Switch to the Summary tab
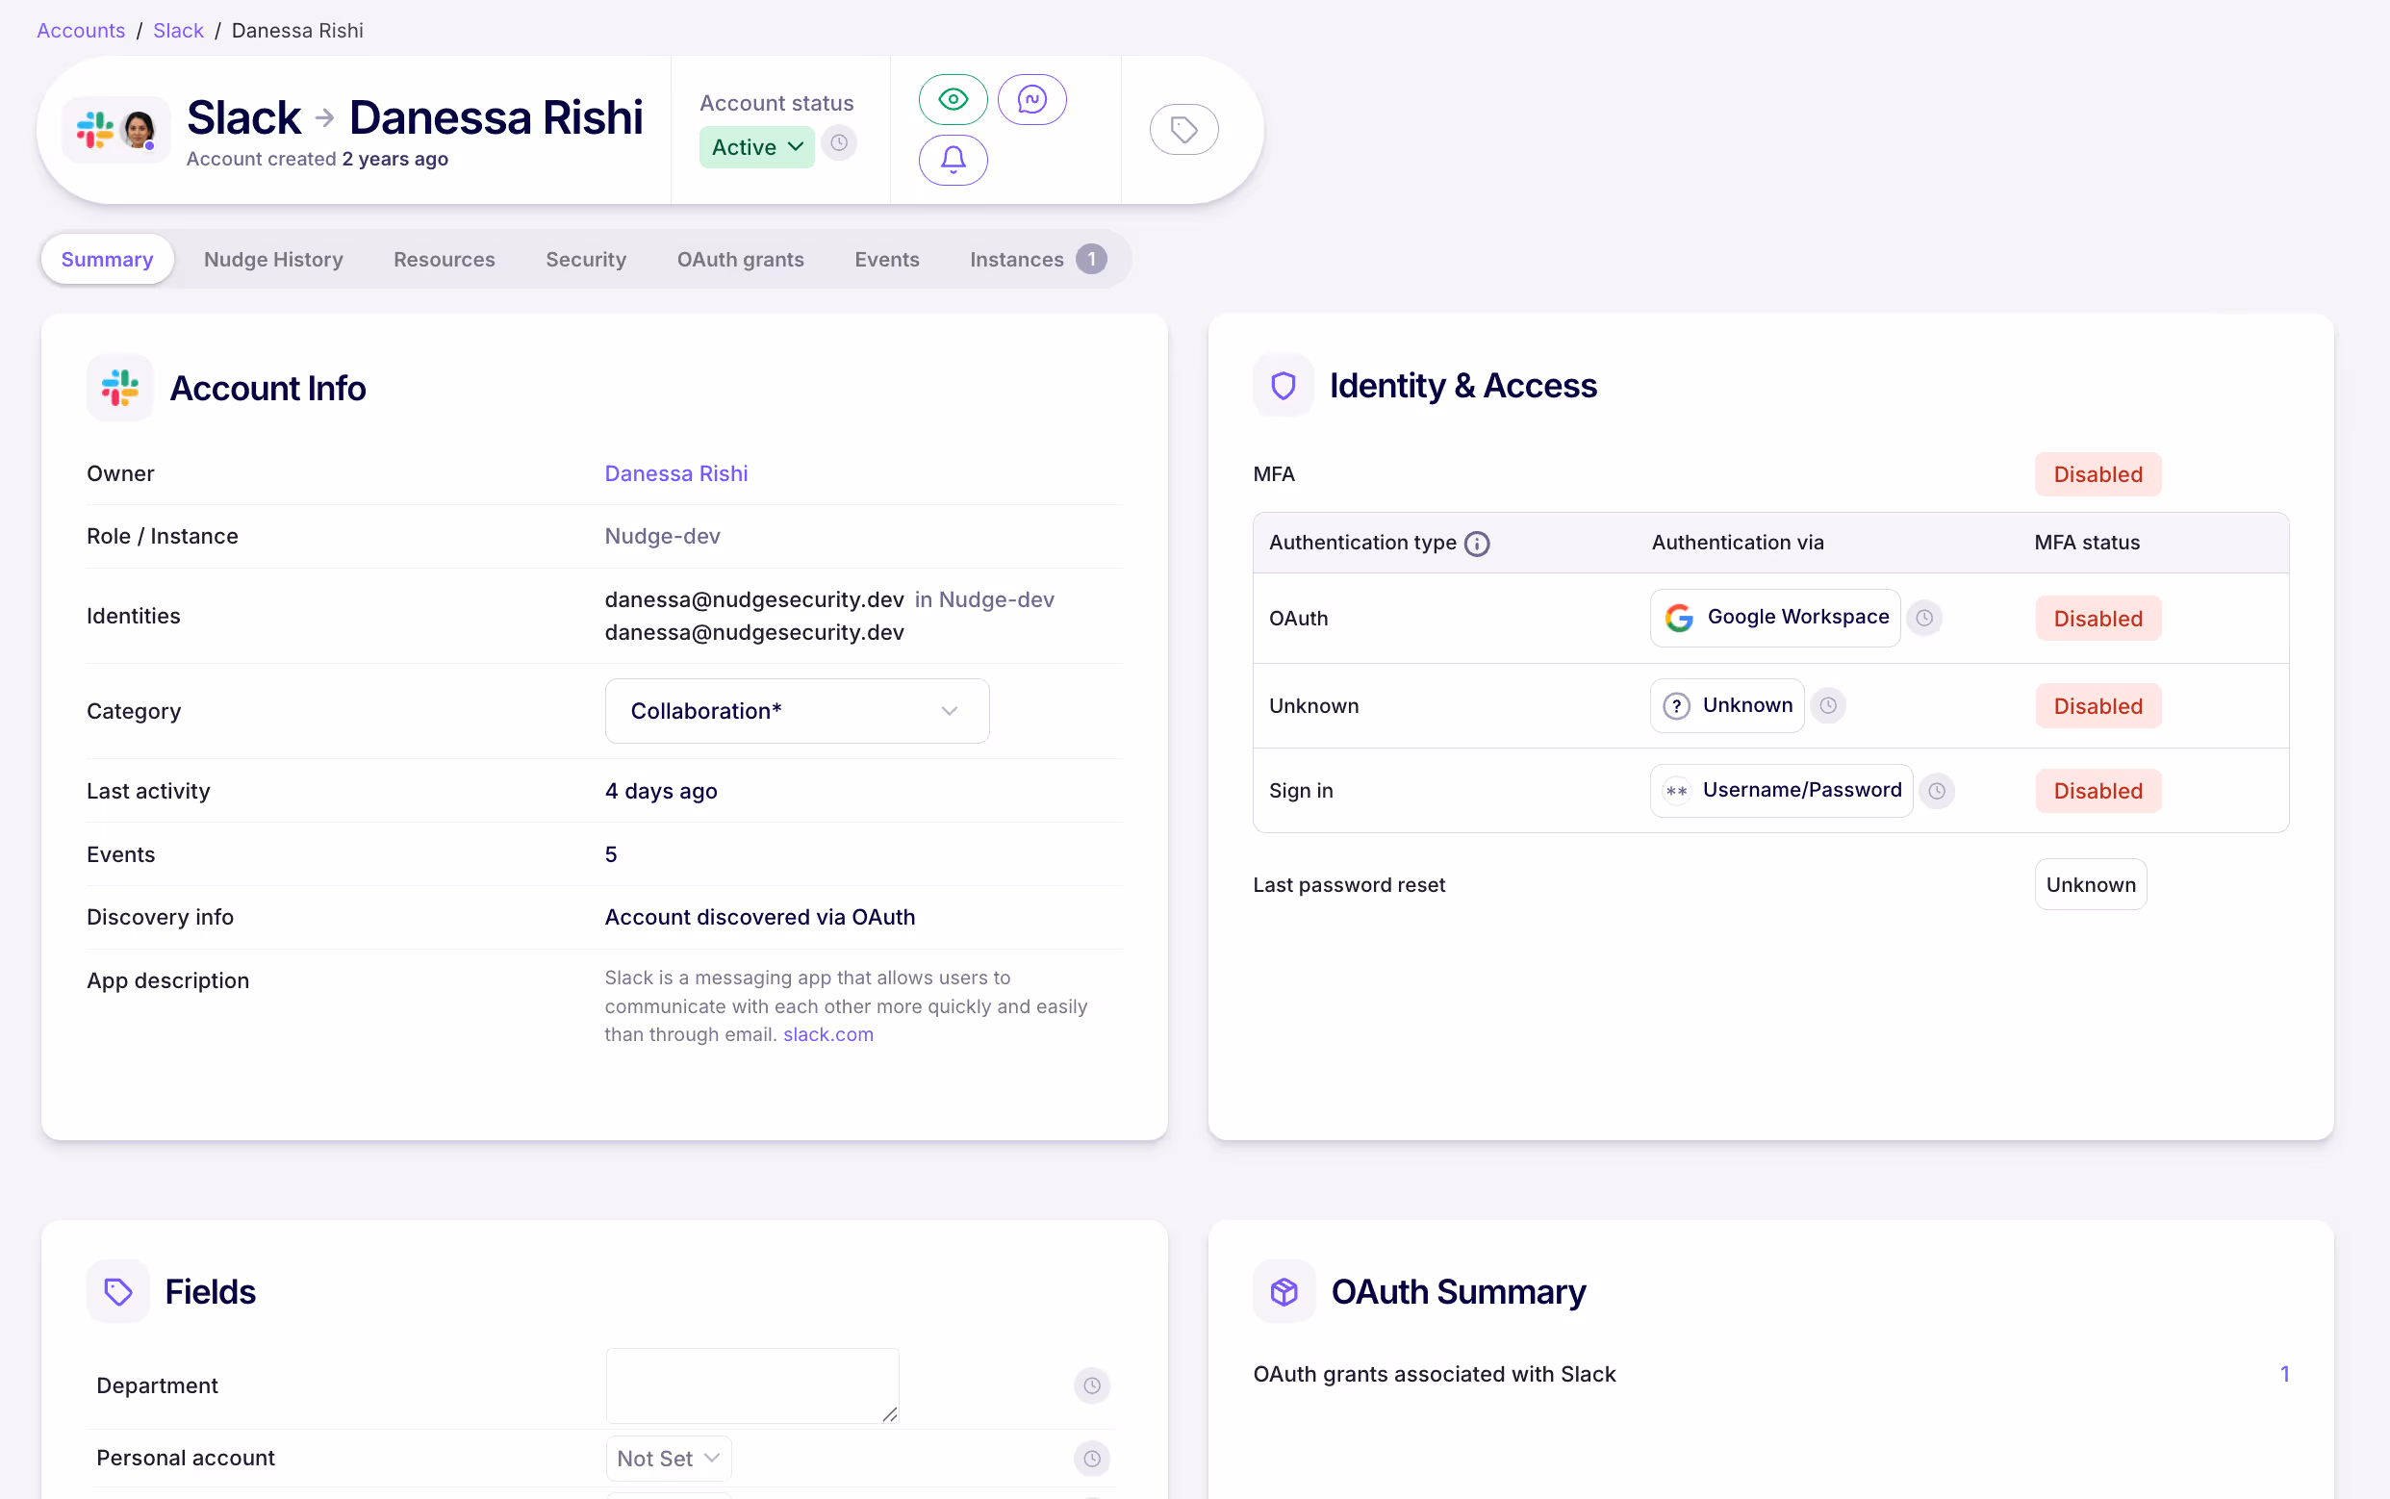 (107, 260)
